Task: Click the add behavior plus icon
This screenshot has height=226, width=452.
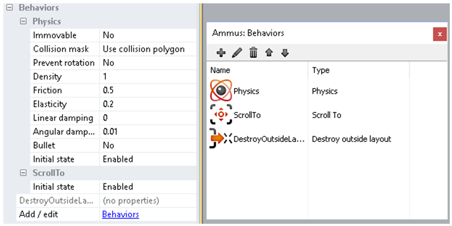Action: tap(221, 53)
